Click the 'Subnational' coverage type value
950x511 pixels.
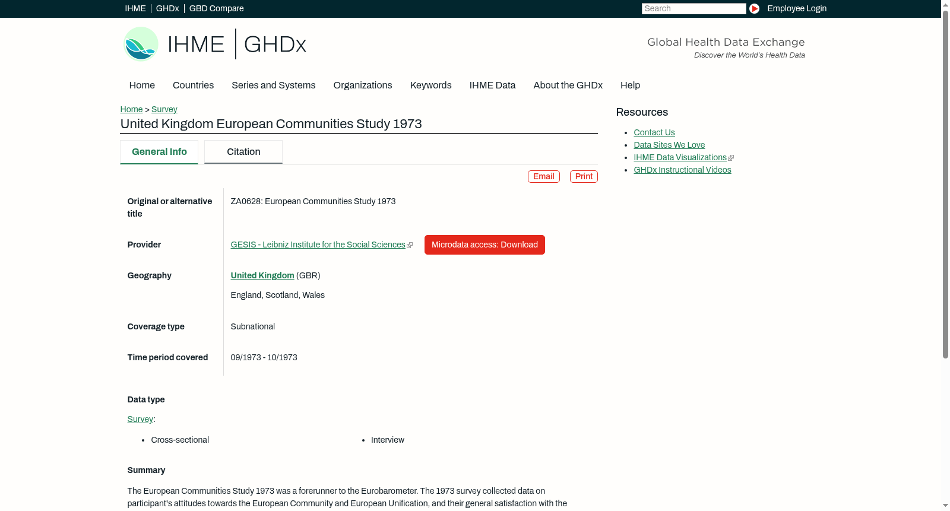click(x=252, y=327)
